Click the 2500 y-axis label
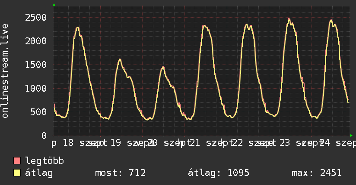This screenshot has width=356, height=185. point(36,17)
